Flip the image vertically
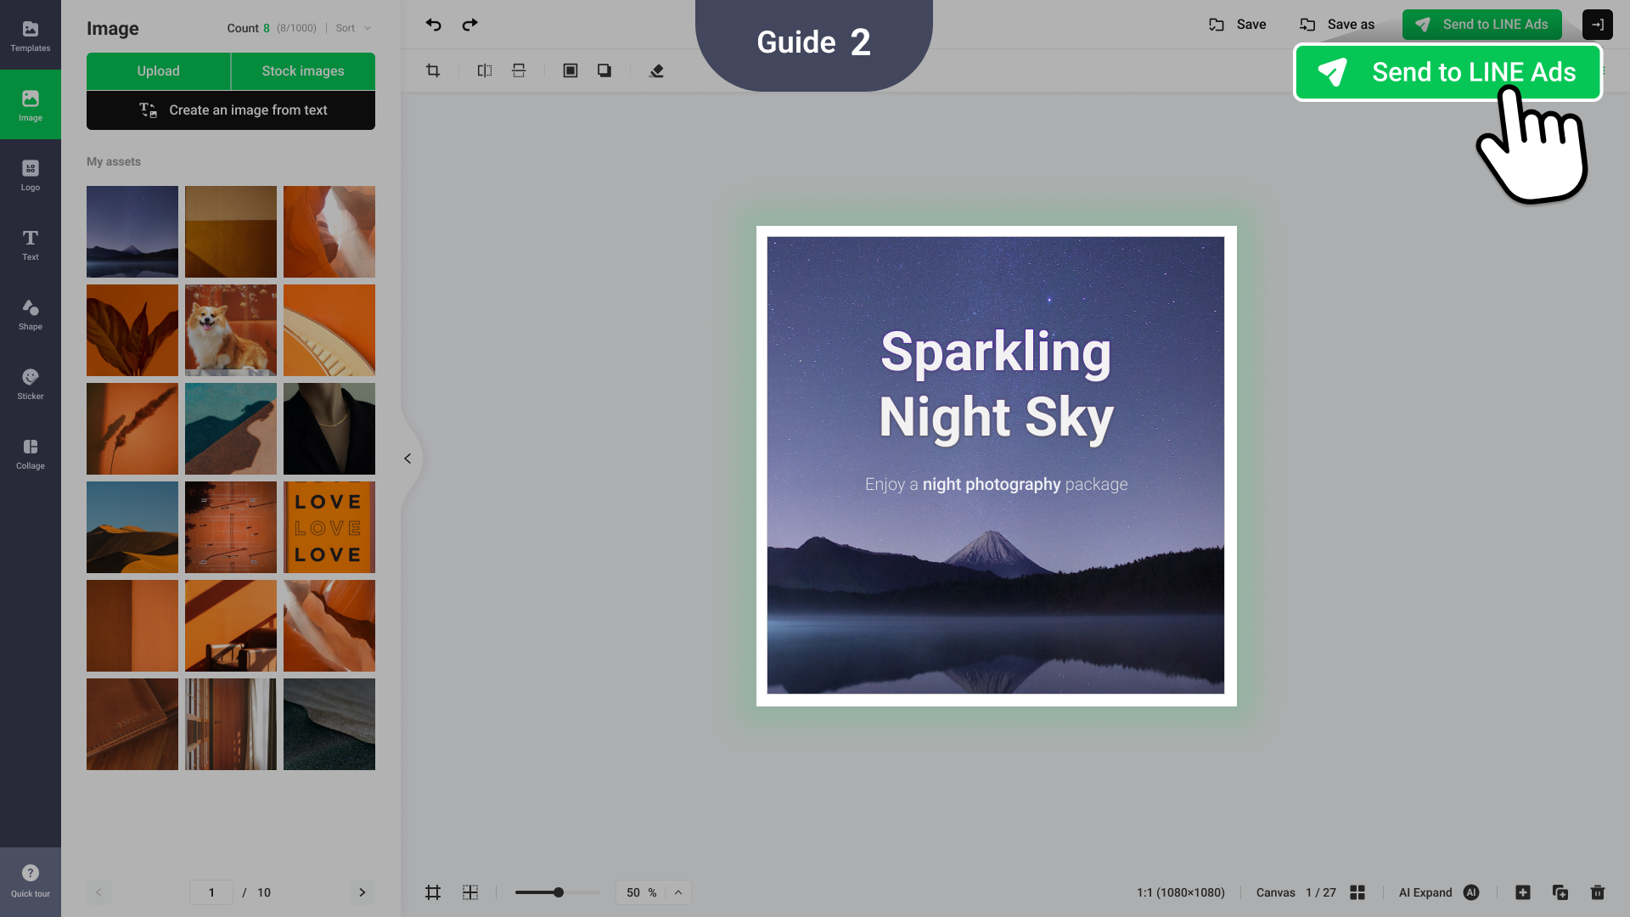The height and width of the screenshot is (917, 1630). [x=519, y=70]
